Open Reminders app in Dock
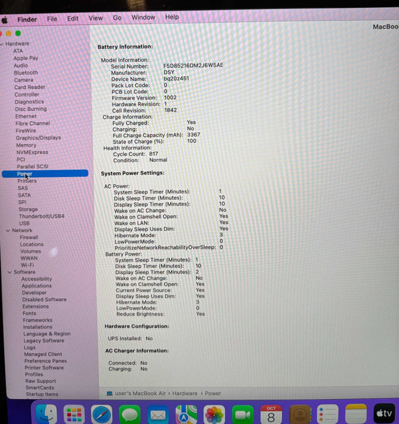 328,414
